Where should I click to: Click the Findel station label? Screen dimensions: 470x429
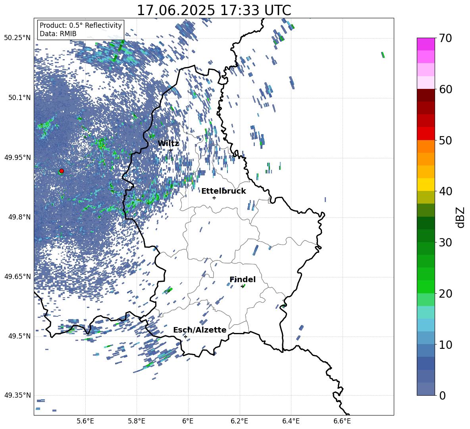[x=243, y=279]
